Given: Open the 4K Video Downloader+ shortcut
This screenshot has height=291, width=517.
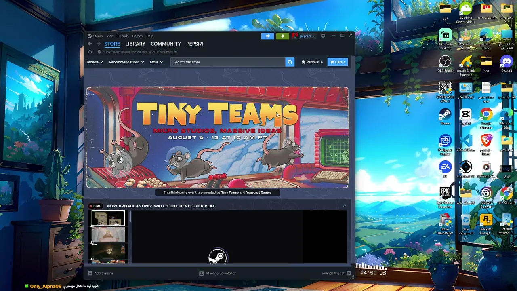Looking at the screenshot, I should coord(465,13).
